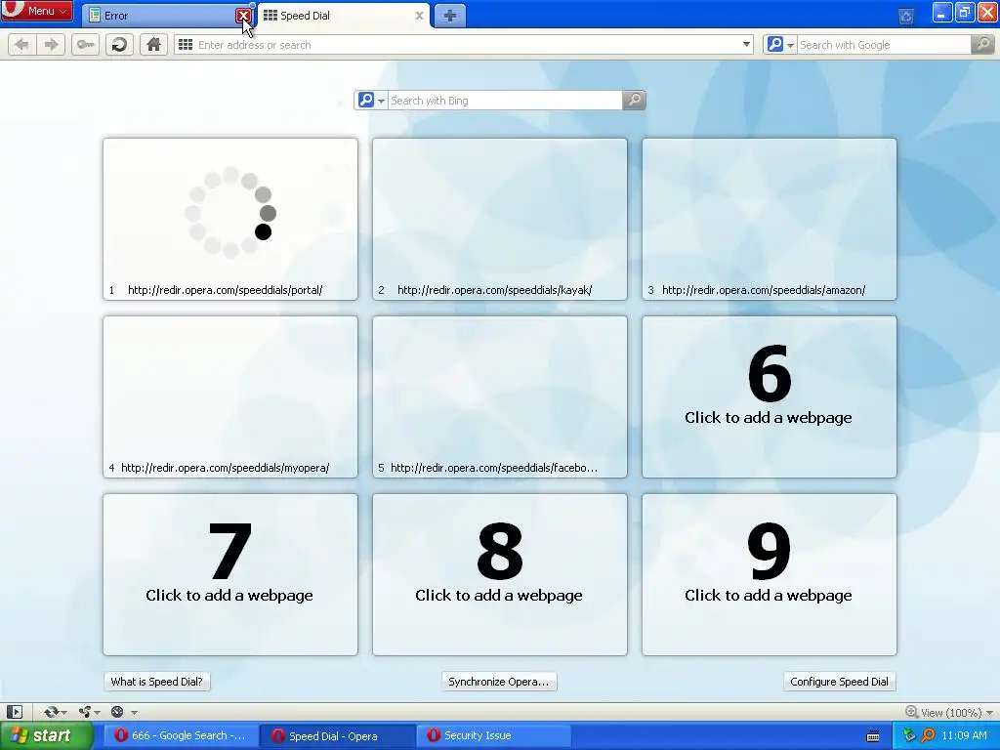Expand the Opera Turbo dropdown arrow
The image size is (1000, 750).
pyautogui.click(x=134, y=712)
